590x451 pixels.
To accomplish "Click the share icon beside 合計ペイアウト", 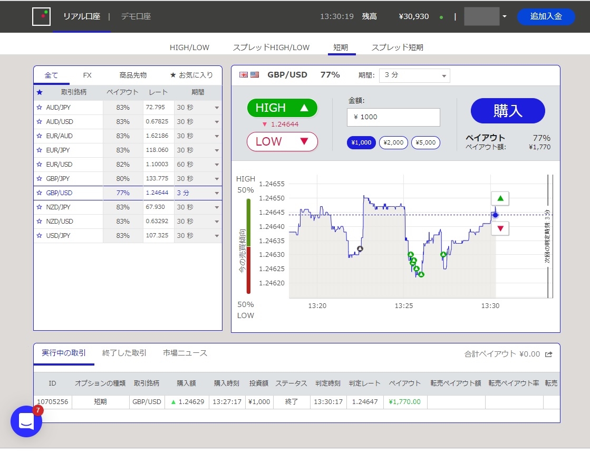I will click(548, 354).
